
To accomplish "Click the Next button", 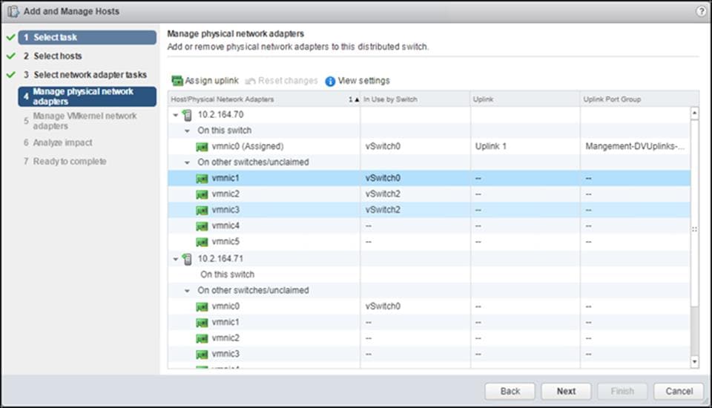I will 566,391.
